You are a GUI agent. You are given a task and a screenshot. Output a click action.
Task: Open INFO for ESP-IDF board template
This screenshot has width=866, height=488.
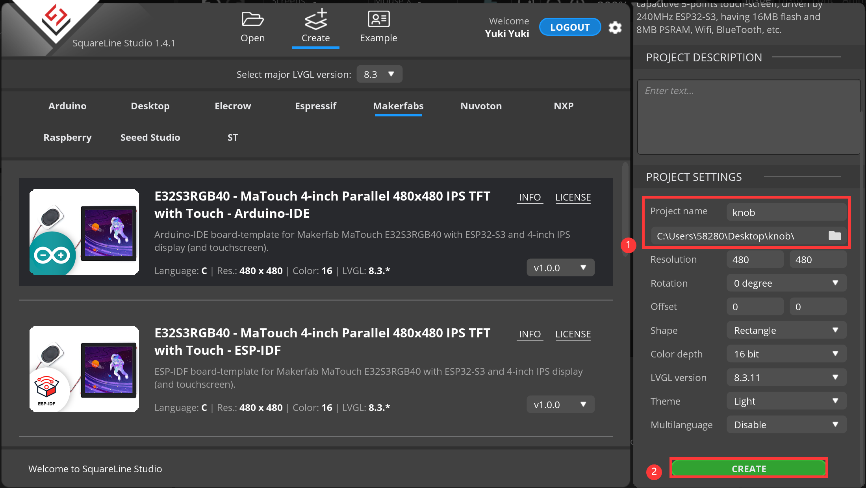[530, 334]
